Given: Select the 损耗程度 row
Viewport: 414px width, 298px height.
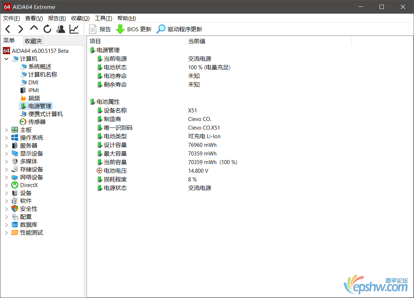Looking at the screenshot, I should click(x=115, y=179).
